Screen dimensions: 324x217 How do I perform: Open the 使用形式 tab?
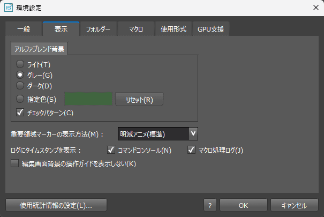pos(174,29)
